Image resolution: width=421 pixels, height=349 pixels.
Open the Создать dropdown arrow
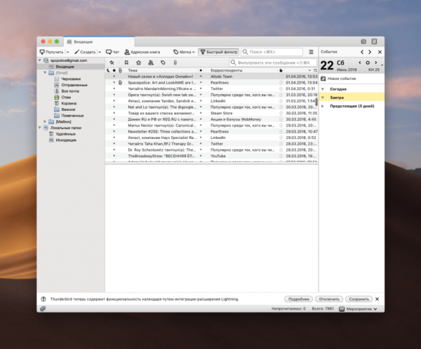click(x=100, y=52)
